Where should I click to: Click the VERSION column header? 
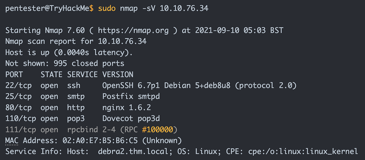pos(118,75)
